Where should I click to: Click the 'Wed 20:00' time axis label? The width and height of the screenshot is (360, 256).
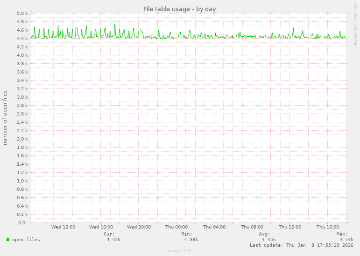(x=139, y=227)
